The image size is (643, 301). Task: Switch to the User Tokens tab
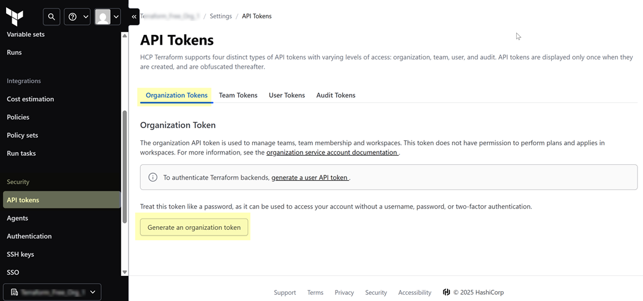287,95
